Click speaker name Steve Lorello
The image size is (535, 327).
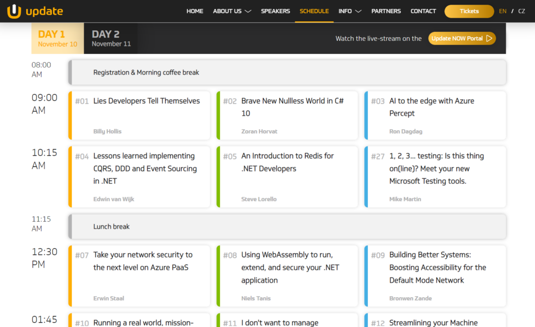pyautogui.click(x=259, y=199)
